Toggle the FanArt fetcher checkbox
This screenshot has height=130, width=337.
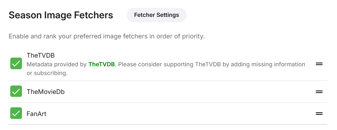coord(16,113)
